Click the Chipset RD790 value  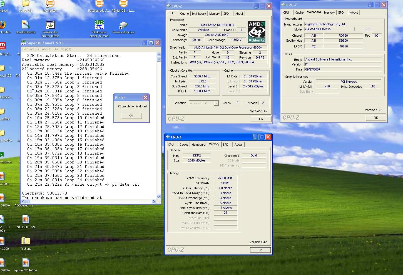343,36
